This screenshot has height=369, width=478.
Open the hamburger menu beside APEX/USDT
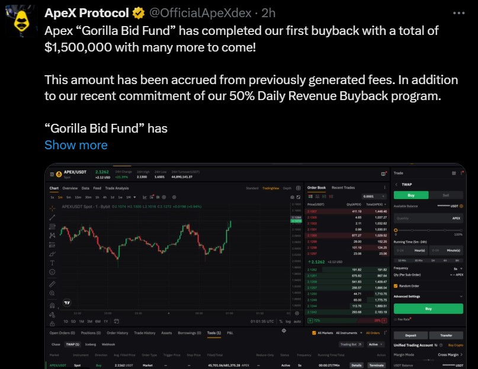52,174
